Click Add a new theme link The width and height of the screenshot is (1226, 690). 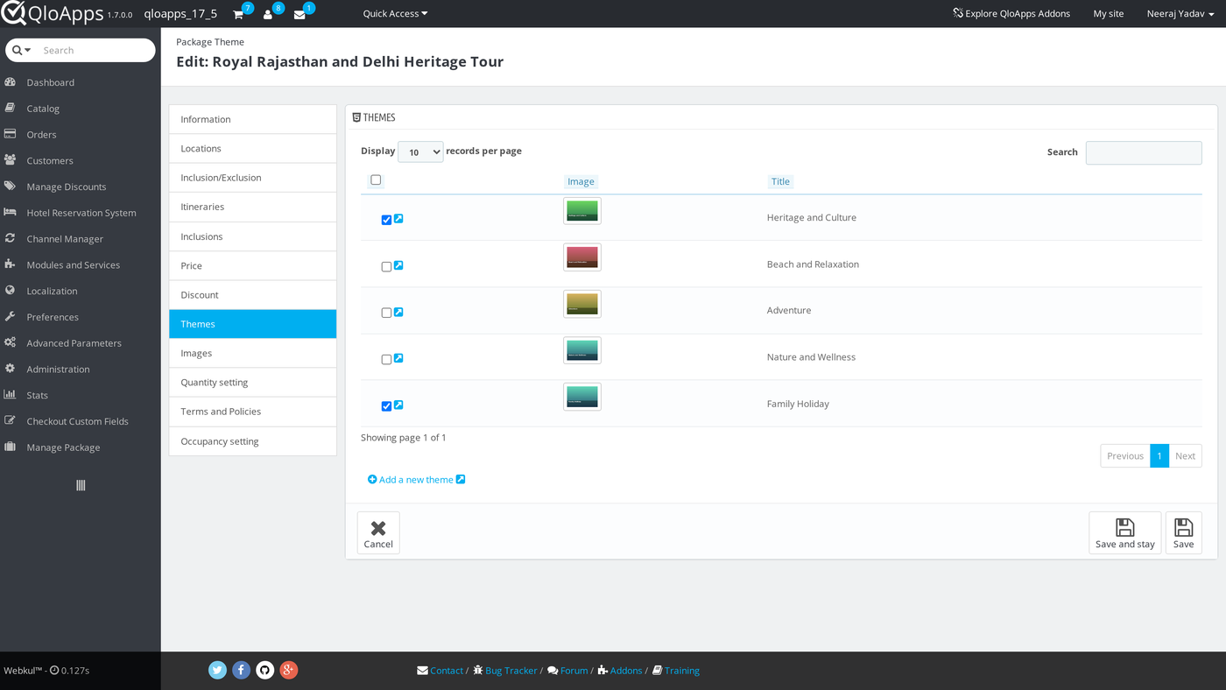416,480
